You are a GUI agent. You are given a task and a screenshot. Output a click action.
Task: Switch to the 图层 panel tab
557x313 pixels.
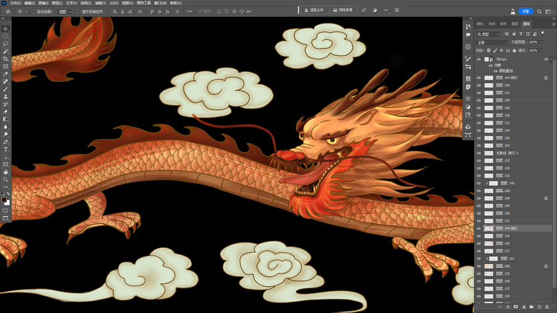[x=527, y=24]
